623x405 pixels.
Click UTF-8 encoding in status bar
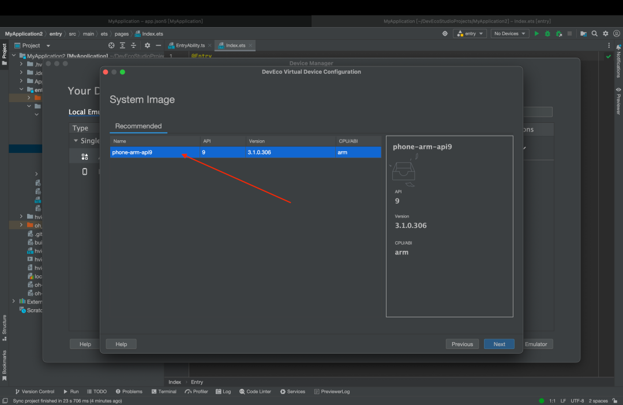577,400
